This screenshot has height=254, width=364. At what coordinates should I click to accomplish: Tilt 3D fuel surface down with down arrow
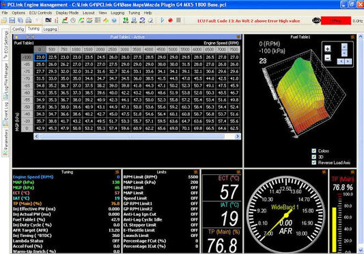coord(344,53)
